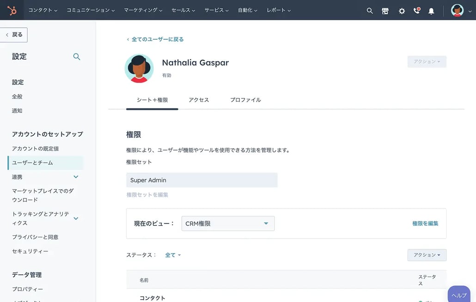The image size is (476, 302).
Task: Open 全般 settings in sidebar
Action: 17,97
